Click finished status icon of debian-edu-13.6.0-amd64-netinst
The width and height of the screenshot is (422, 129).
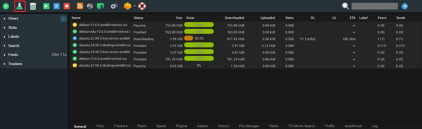75,32
